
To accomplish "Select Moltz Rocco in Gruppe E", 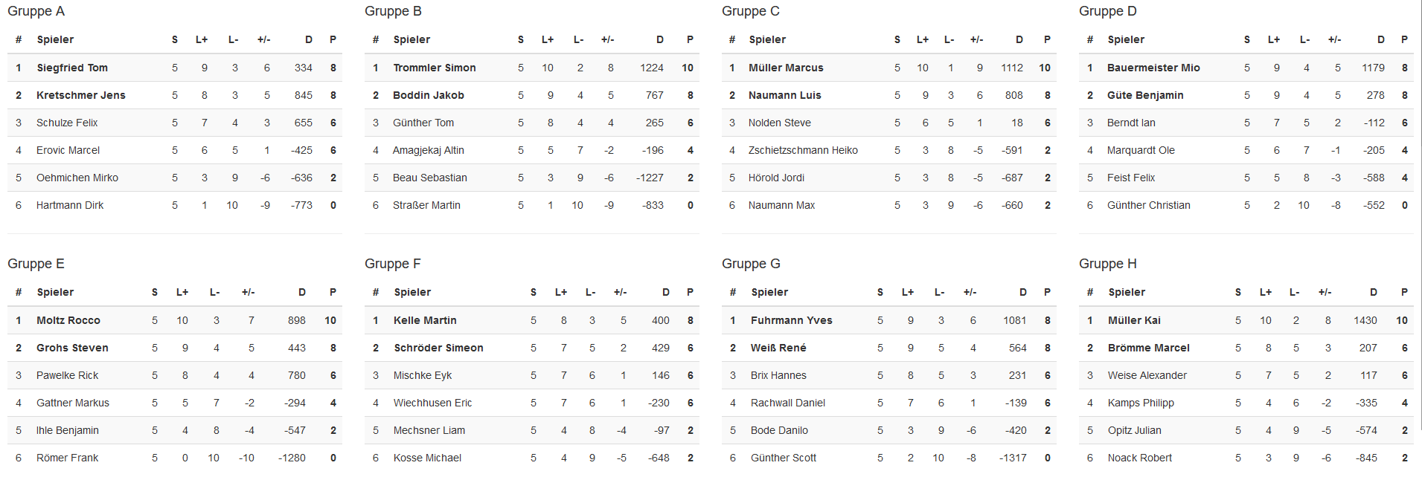I will point(68,320).
